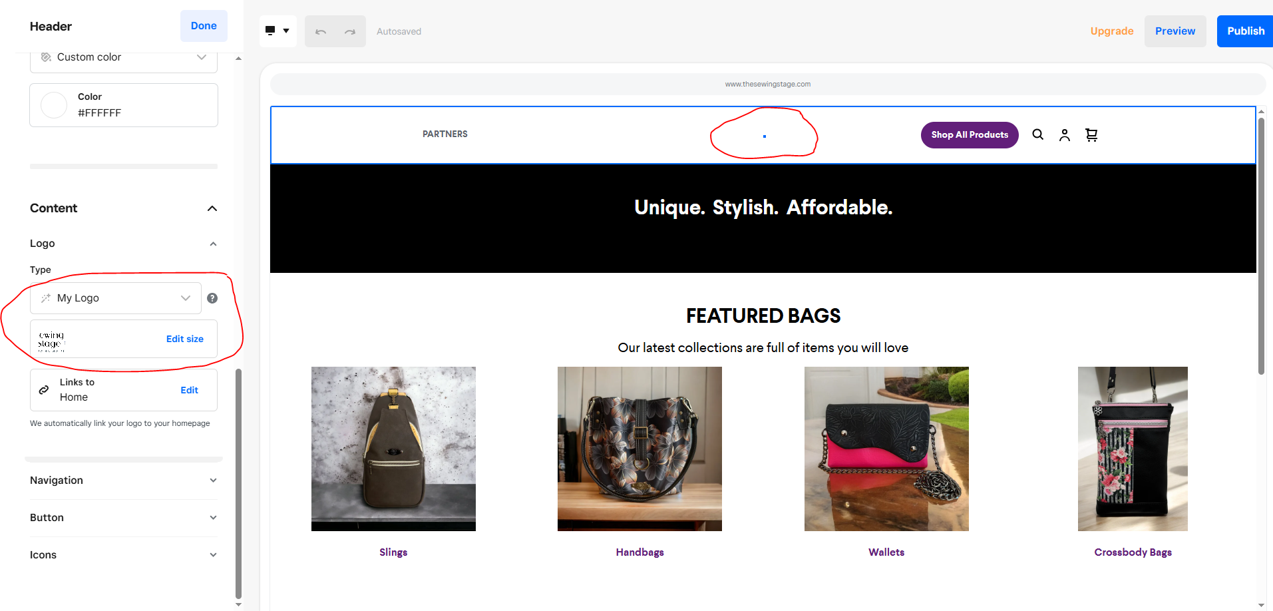1273x611 pixels.
Task: Open the My Logo type dropdown
Action: [x=116, y=298]
